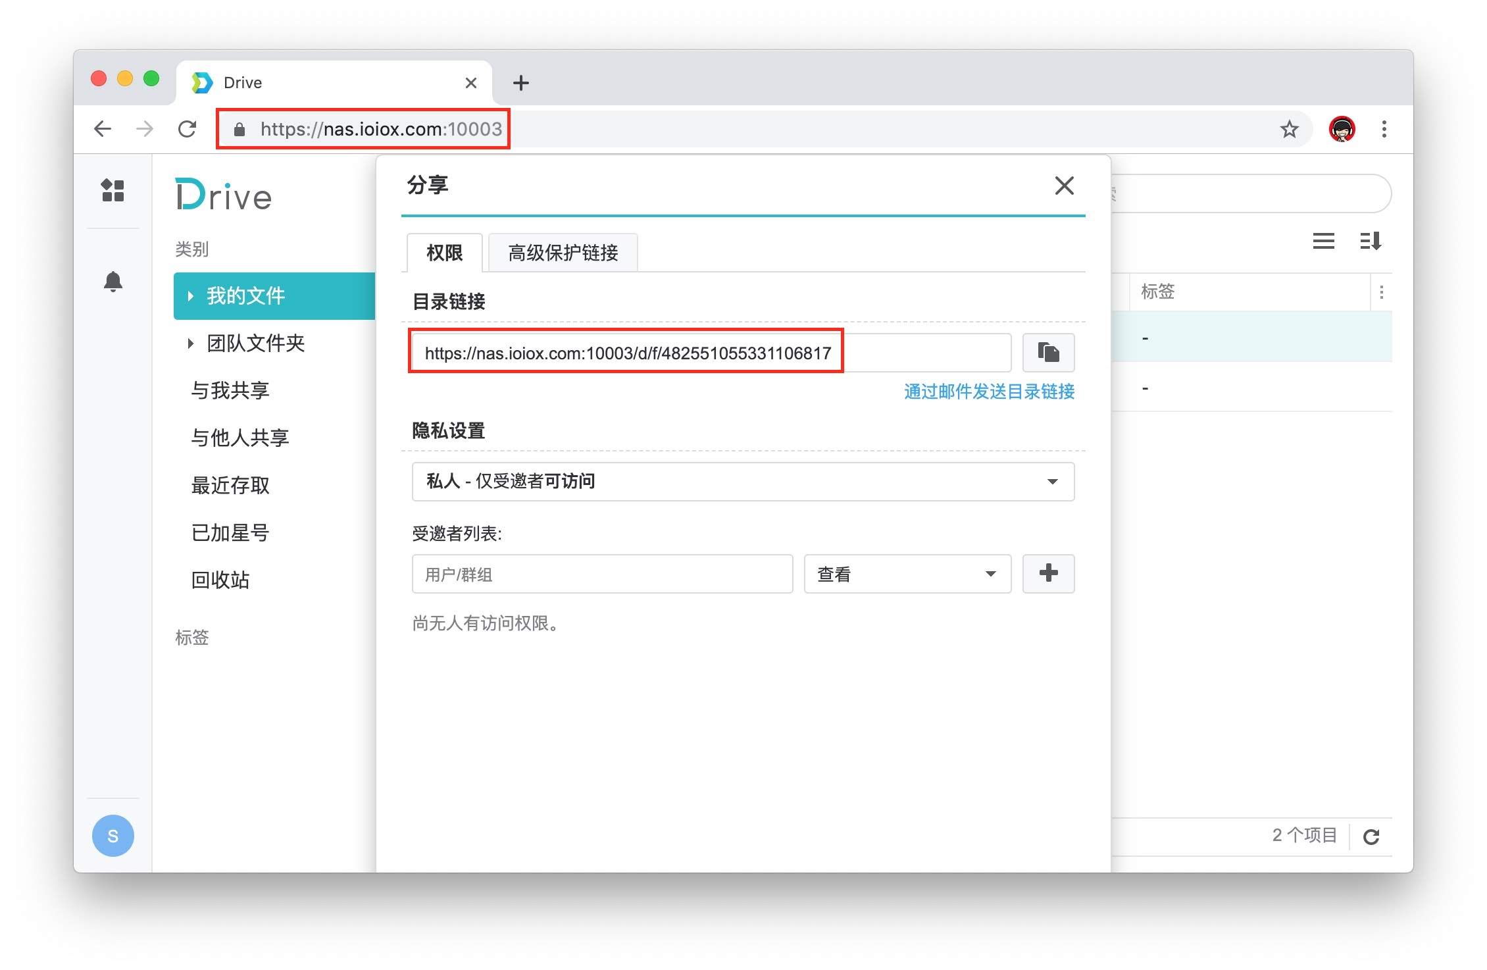The width and height of the screenshot is (1487, 970).
Task: Close the share dialog
Action: pyautogui.click(x=1064, y=186)
